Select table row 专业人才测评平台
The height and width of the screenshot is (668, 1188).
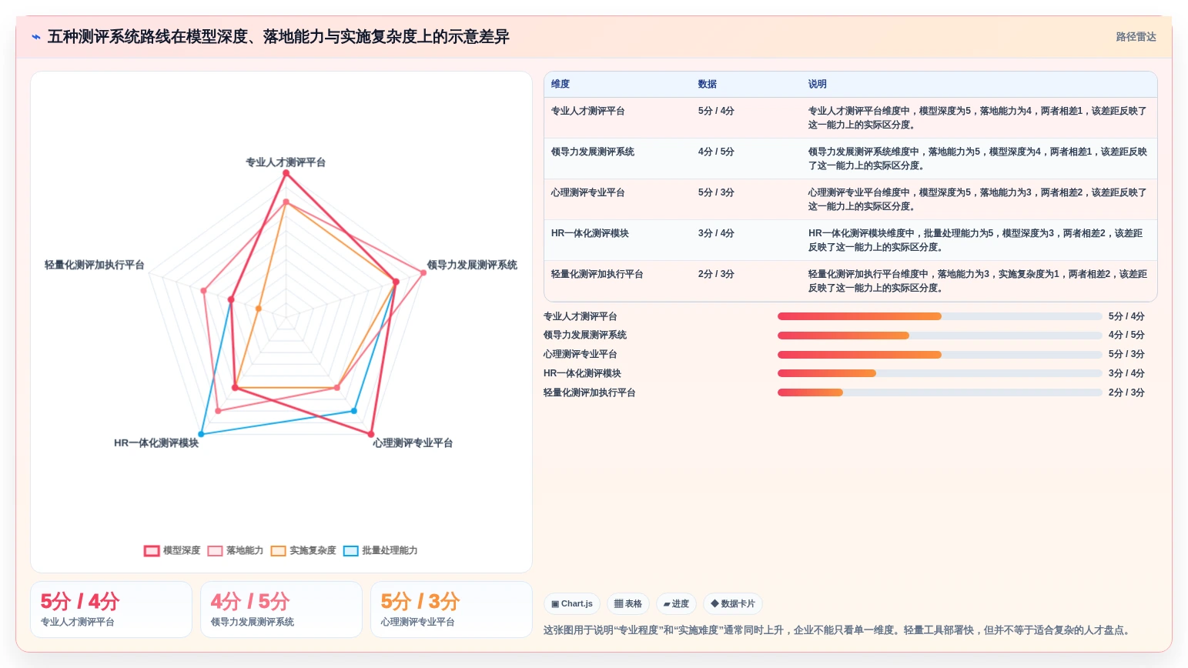pos(850,118)
